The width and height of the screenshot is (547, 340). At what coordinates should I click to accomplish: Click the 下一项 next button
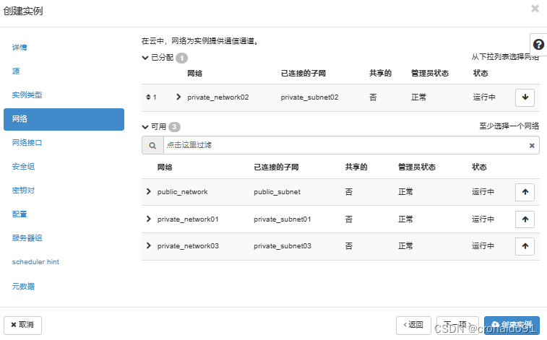[x=457, y=325]
